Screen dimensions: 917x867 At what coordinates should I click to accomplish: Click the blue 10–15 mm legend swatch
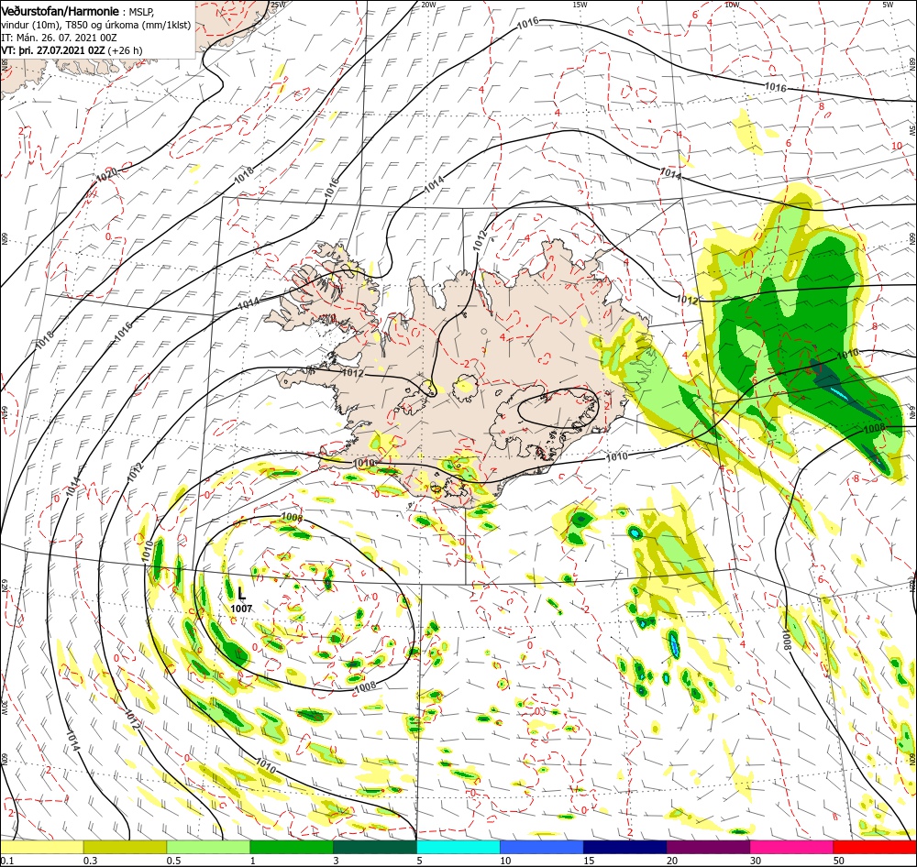point(542,847)
